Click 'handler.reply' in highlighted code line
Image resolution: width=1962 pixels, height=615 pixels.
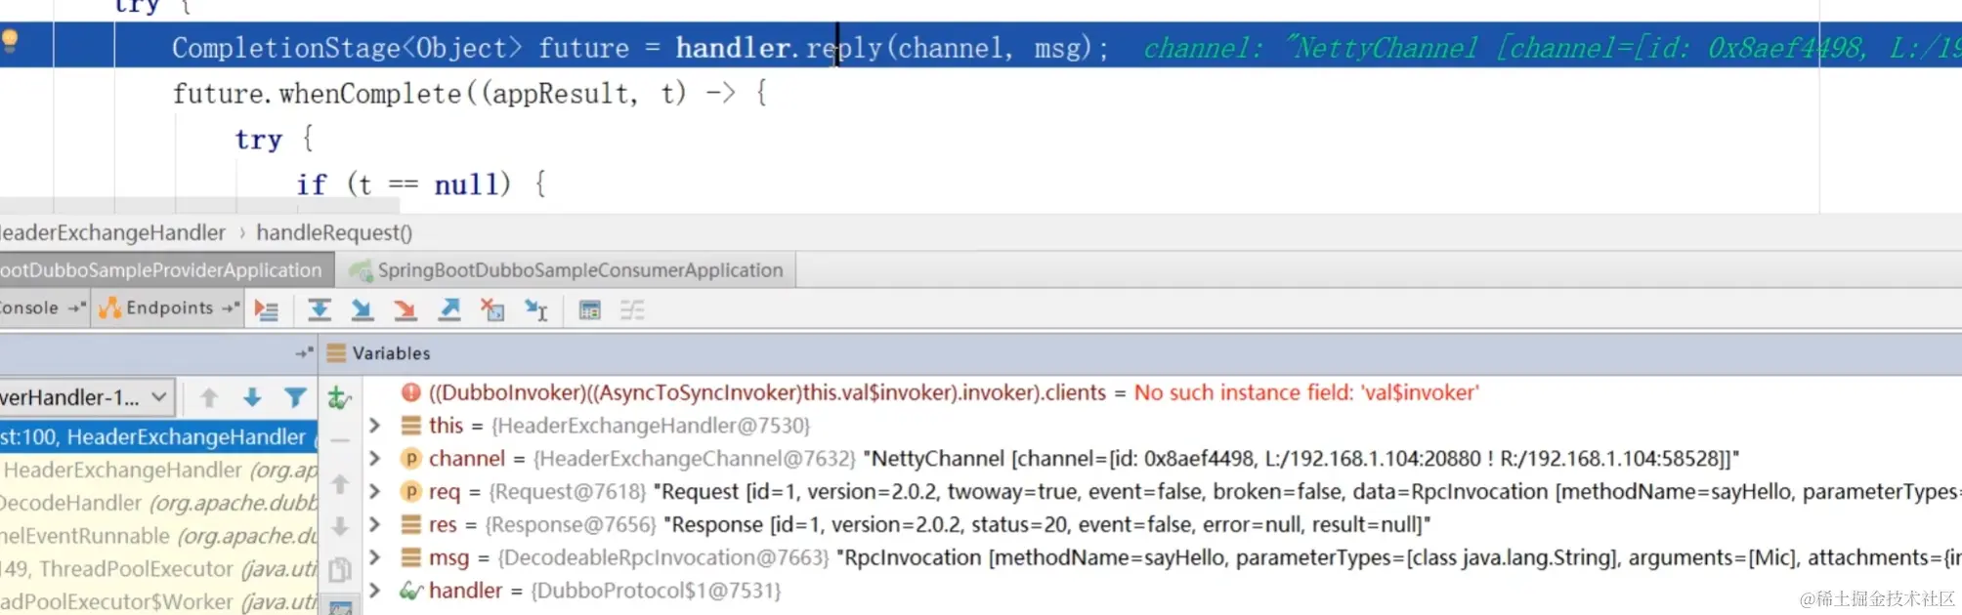click(779, 48)
